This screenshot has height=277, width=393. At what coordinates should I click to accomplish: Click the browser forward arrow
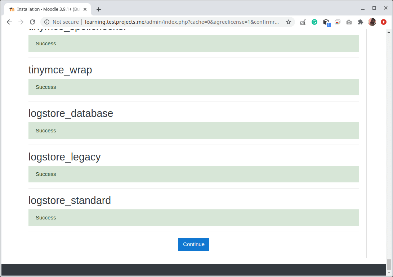point(21,22)
